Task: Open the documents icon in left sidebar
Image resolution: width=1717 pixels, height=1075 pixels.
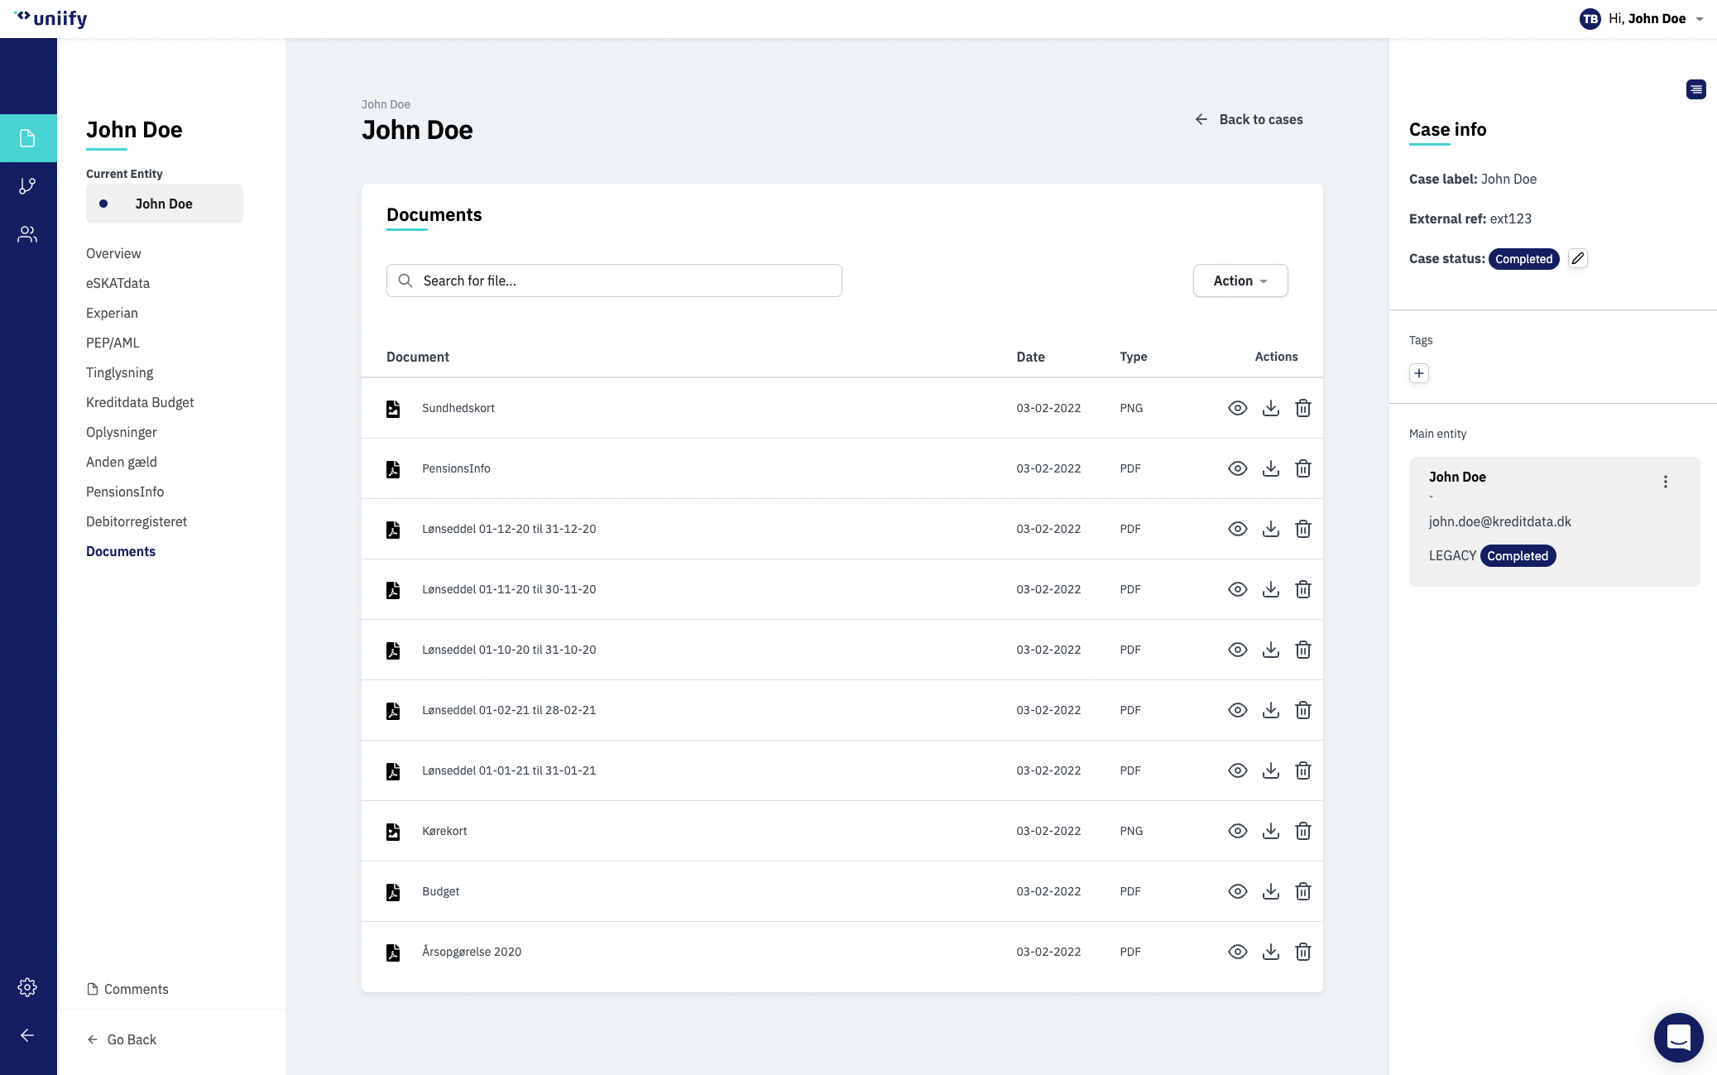Action: point(27,138)
